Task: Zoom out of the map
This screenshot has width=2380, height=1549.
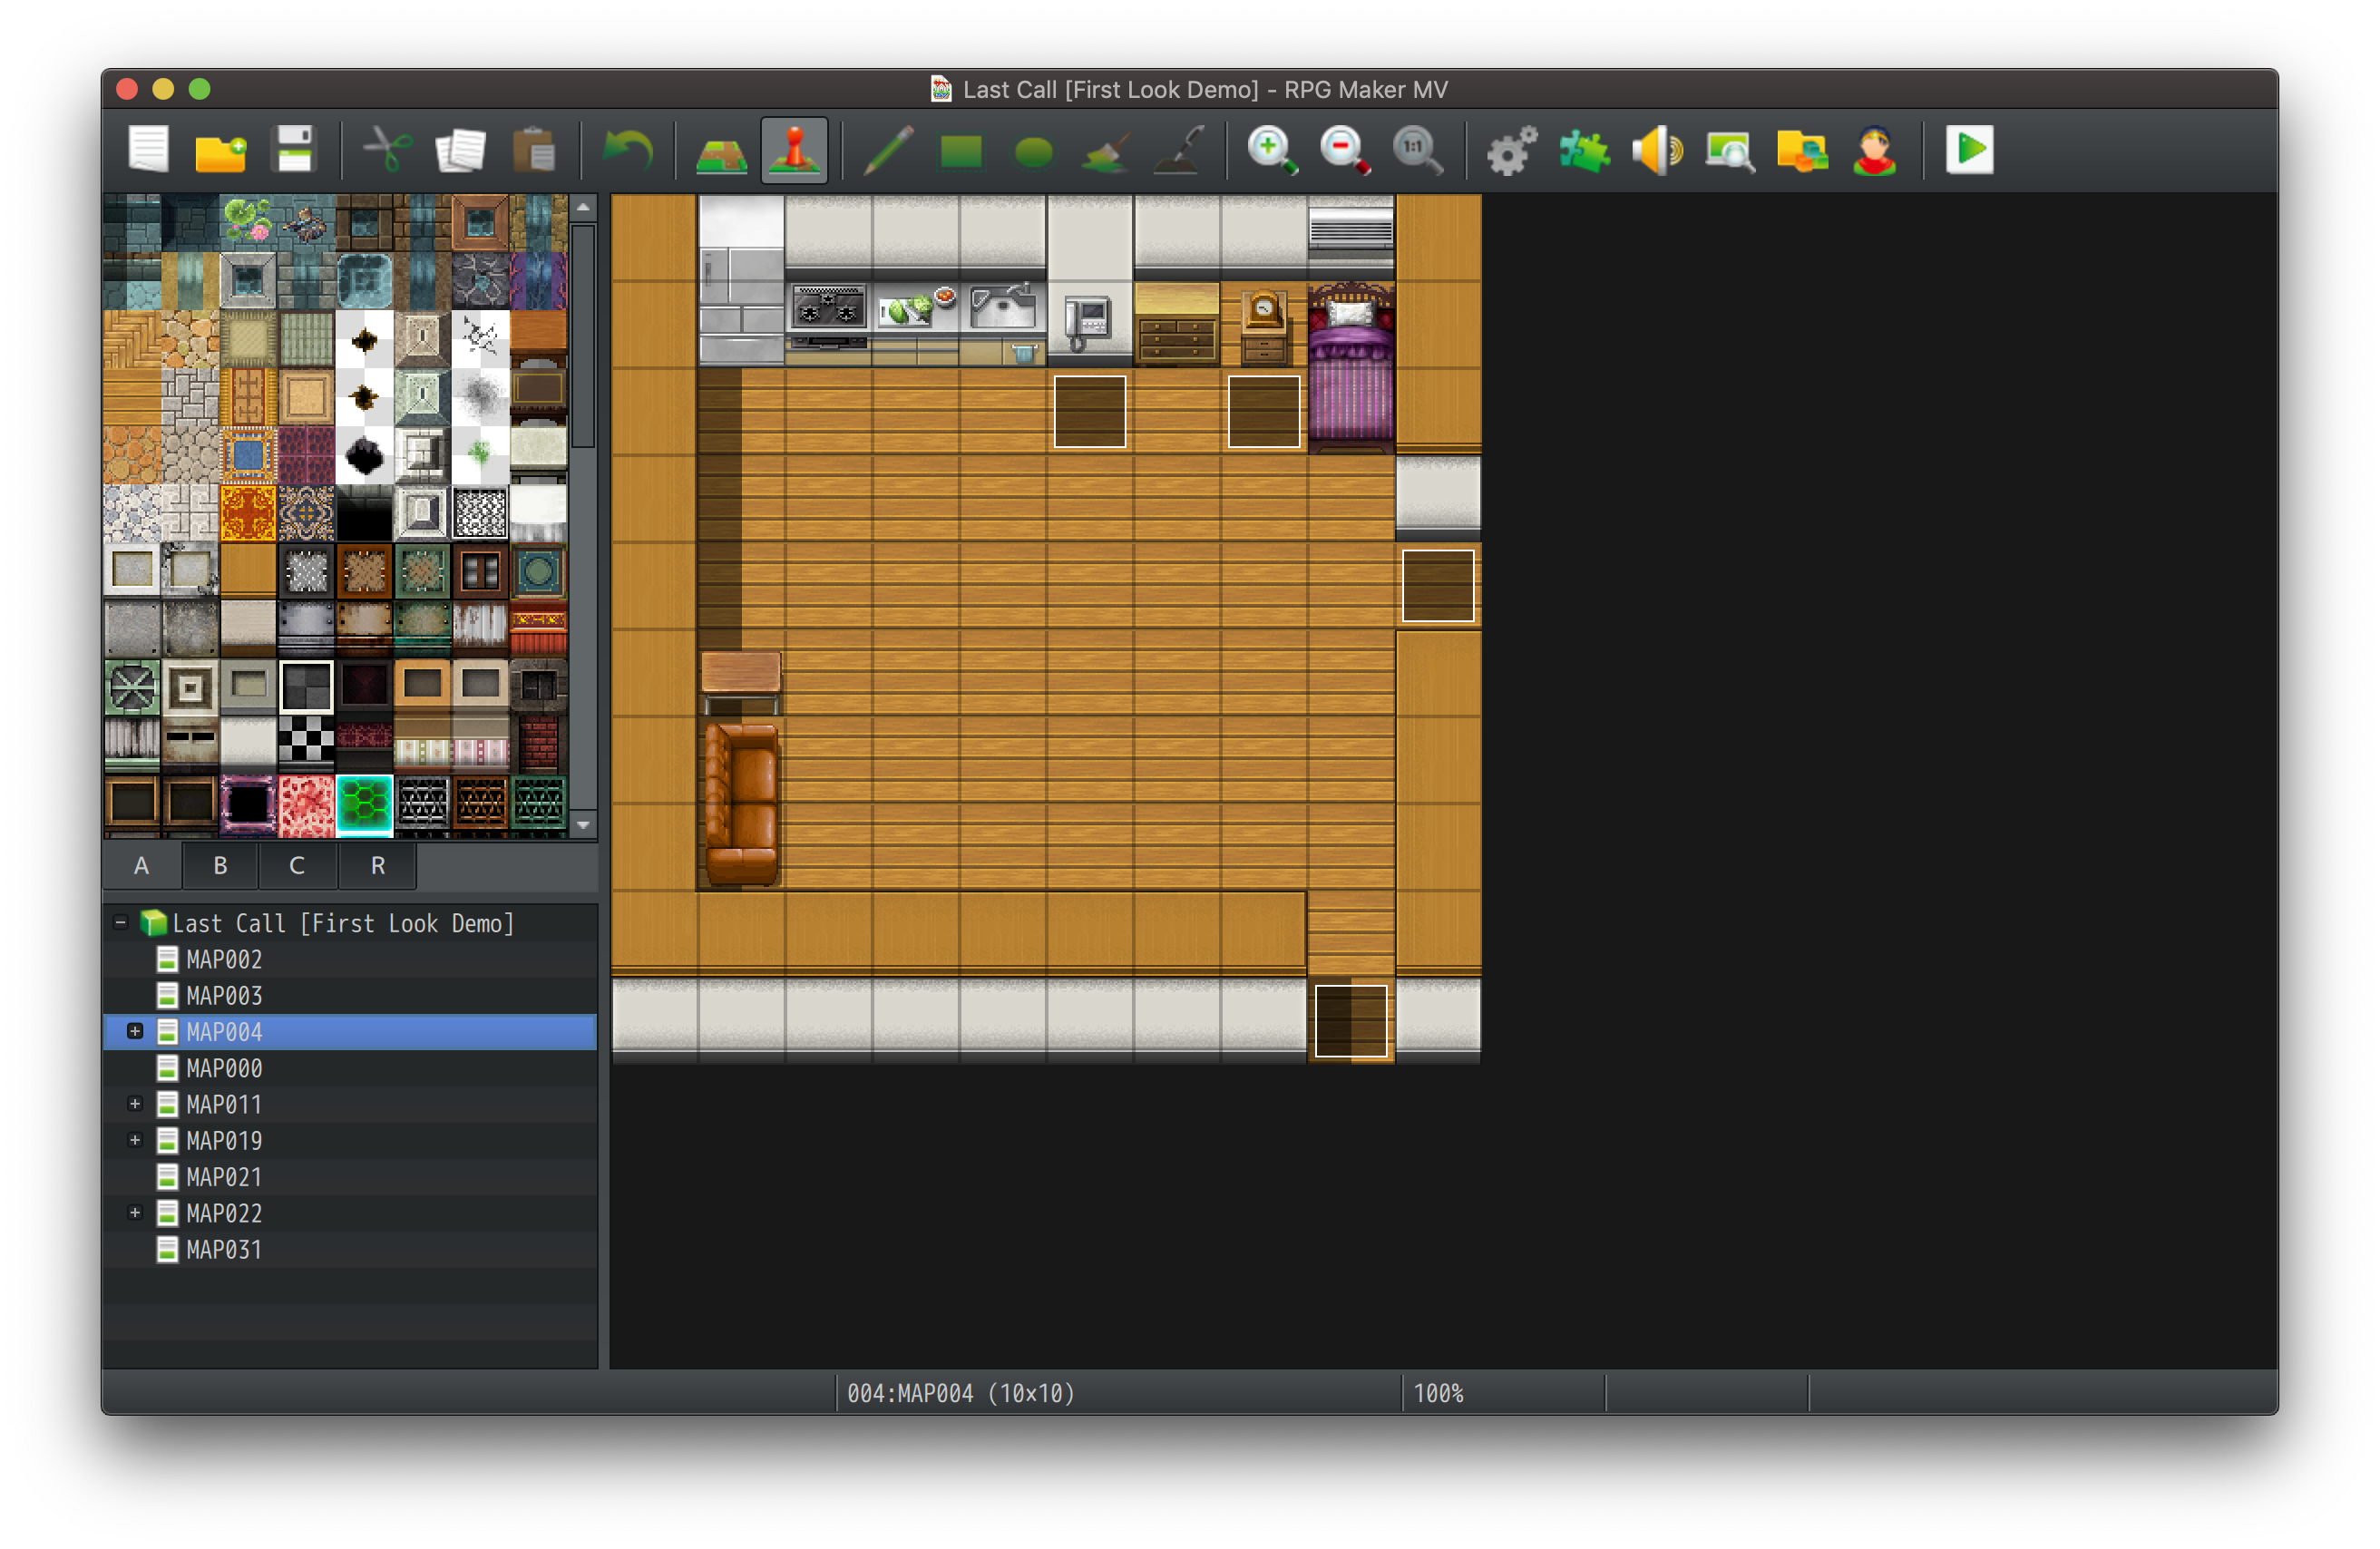Action: (x=1345, y=151)
